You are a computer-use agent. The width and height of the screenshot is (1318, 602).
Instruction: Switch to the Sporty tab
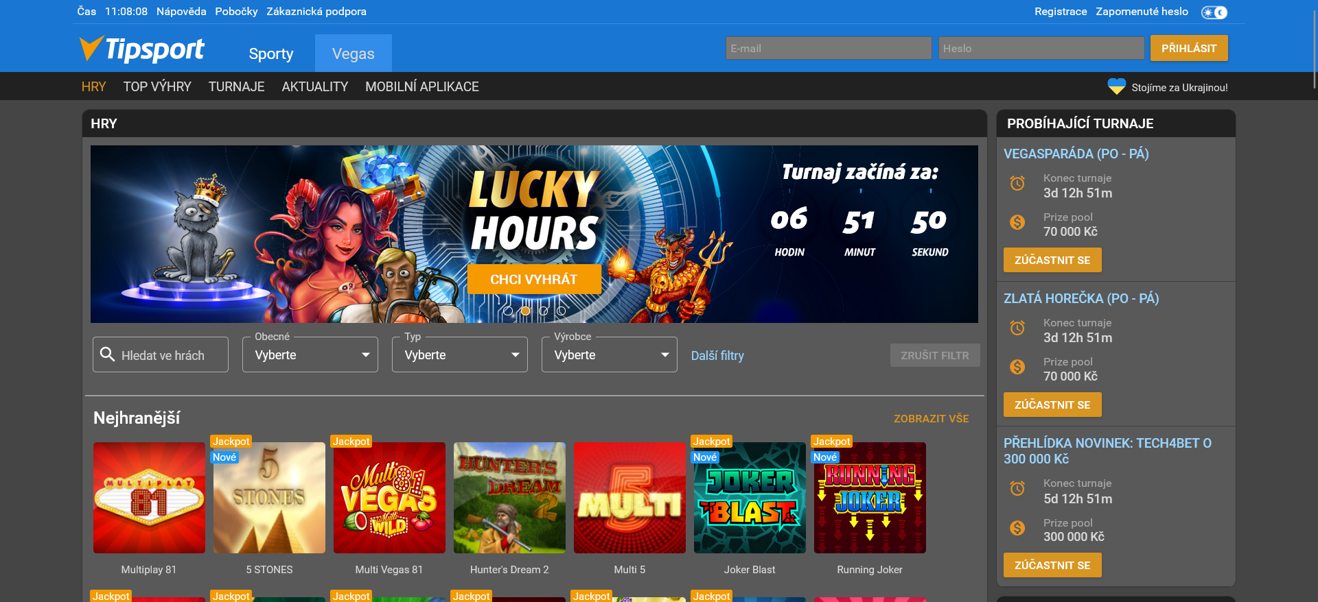[x=271, y=53]
